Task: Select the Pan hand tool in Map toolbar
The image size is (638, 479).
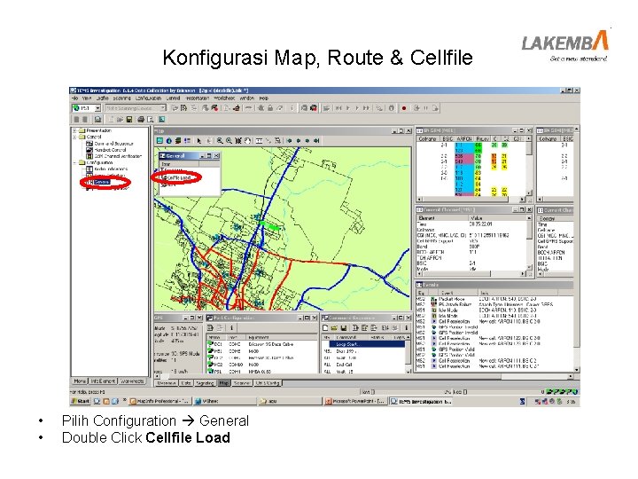Action: (x=247, y=141)
